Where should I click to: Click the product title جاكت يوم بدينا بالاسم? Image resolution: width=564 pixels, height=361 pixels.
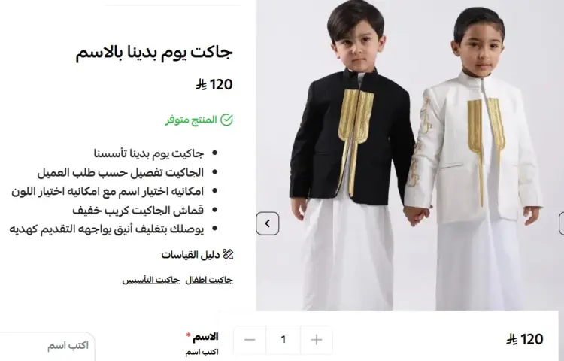[154, 53]
